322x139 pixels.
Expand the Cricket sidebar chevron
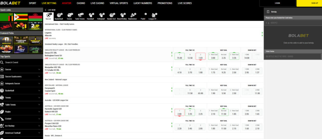(39, 119)
